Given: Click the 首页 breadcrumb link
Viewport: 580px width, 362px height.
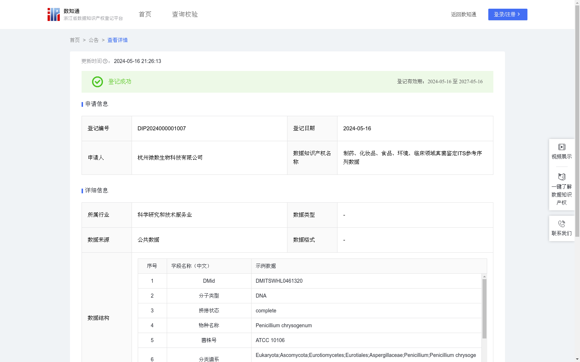Looking at the screenshot, I should 75,40.
